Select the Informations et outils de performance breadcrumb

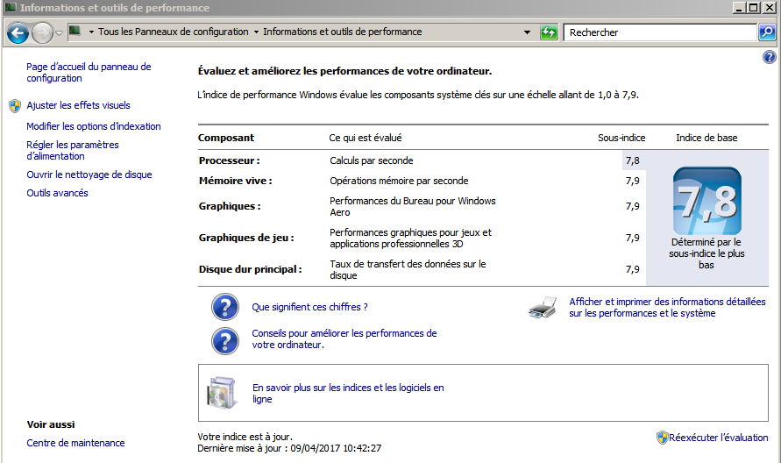tap(342, 32)
